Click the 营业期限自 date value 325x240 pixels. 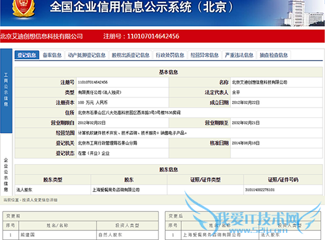[92, 123]
